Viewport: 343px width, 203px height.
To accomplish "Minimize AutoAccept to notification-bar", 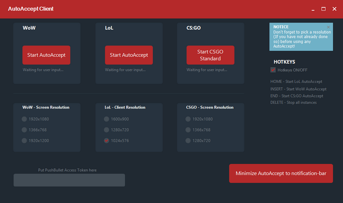I will pyautogui.click(x=281, y=173).
